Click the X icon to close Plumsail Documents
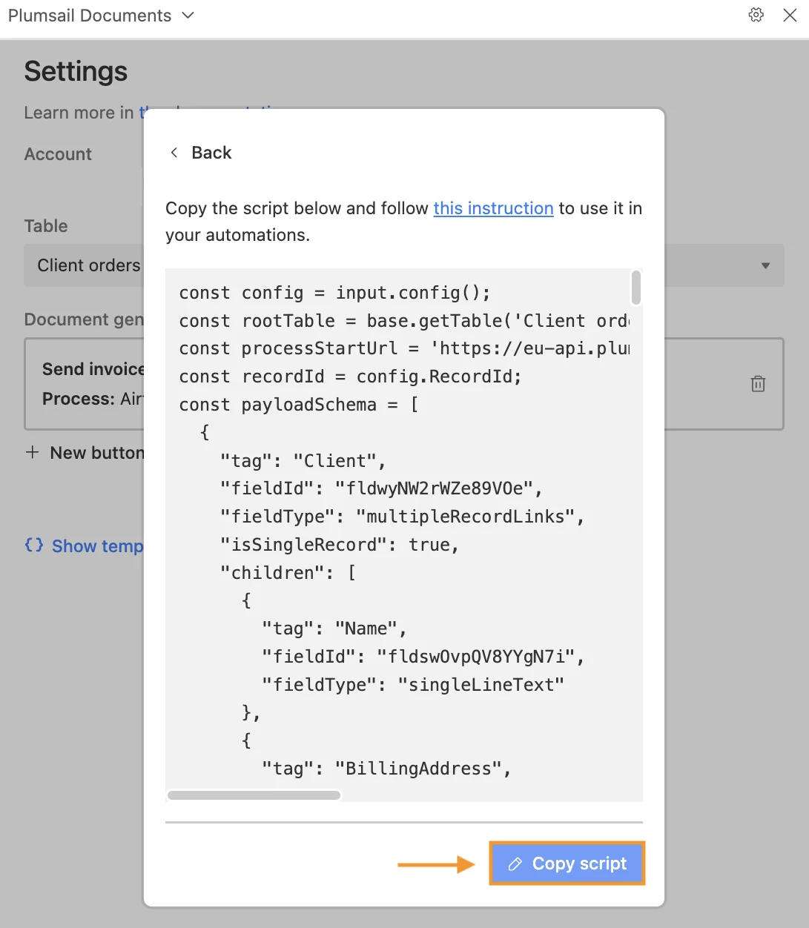Screen dimensions: 809x928 point(790,15)
